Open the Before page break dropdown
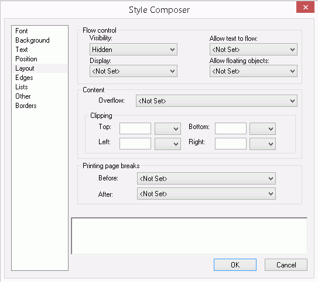 (x=206, y=178)
